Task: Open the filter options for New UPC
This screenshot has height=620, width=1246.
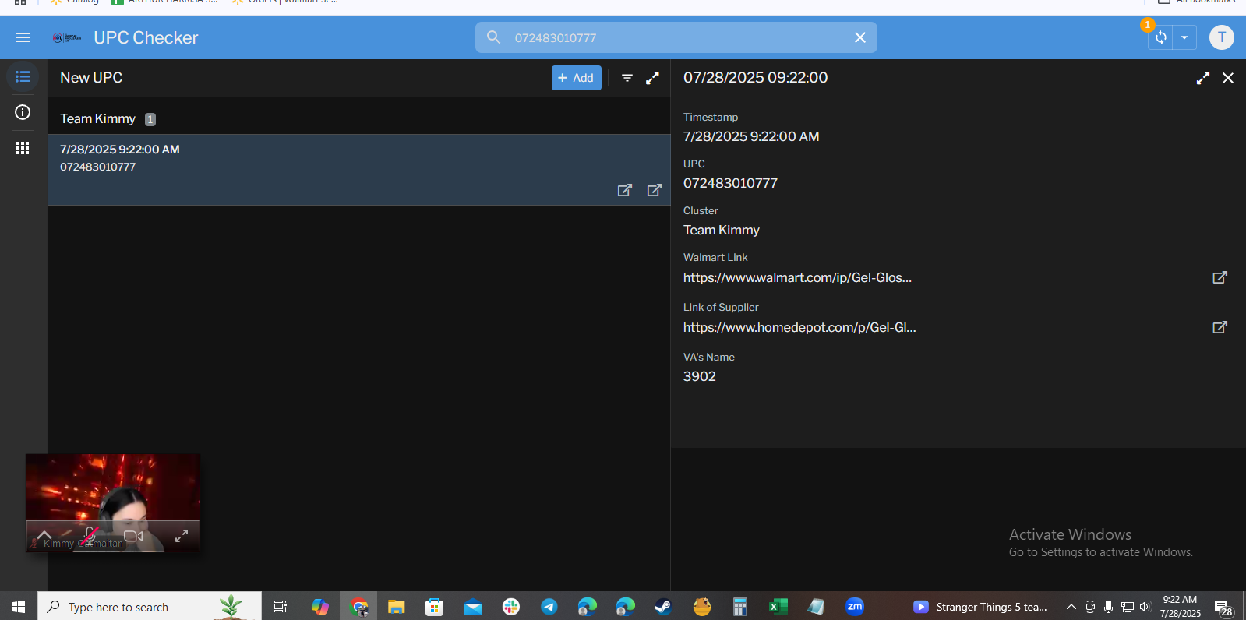Action: [x=627, y=78]
